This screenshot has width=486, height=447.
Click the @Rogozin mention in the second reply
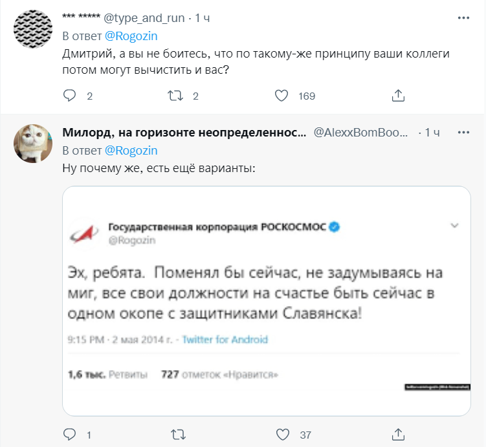click(131, 151)
